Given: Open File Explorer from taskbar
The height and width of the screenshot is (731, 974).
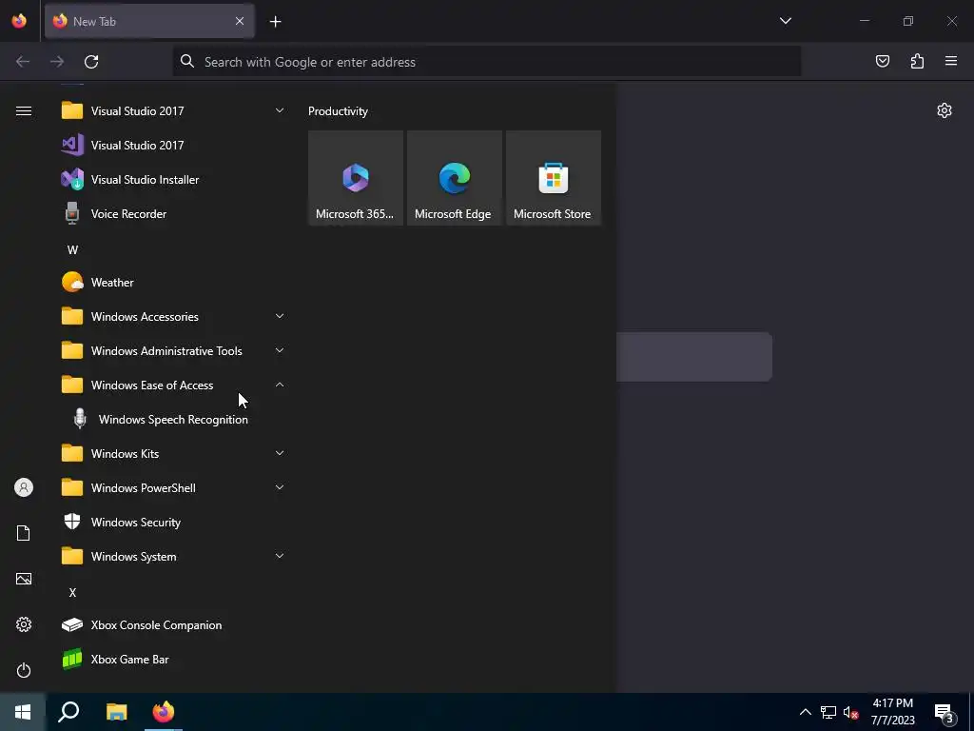Looking at the screenshot, I should tap(116, 712).
